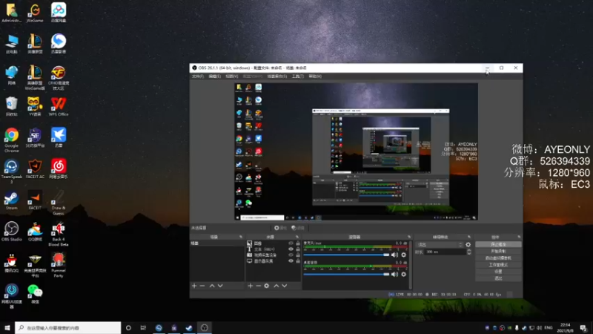This screenshot has height=334, width=593.
Task: Open source properties gear in Sources panel
Action: coord(267,286)
